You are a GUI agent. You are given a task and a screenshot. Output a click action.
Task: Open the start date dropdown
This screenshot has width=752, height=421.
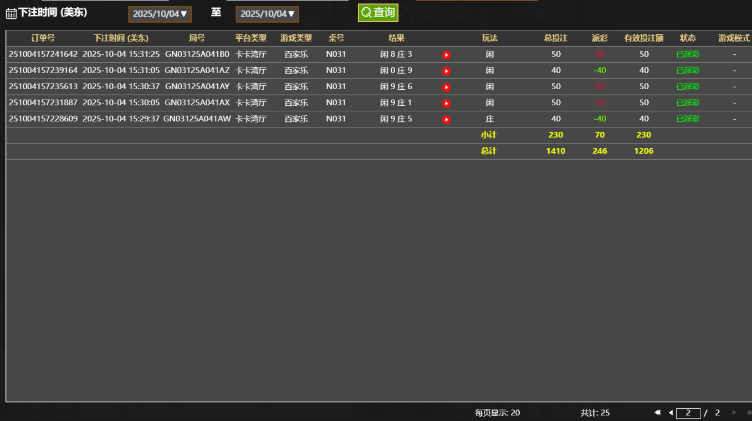coord(160,14)
